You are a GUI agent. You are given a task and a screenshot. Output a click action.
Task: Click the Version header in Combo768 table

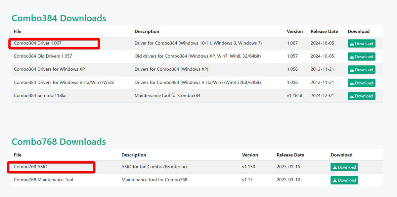250,155
